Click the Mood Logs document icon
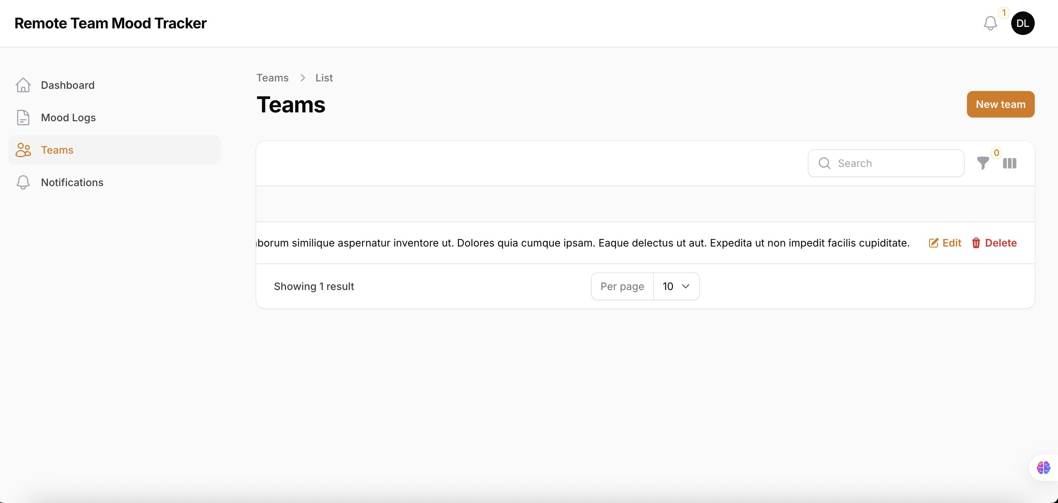This screenshot has height=503, width=1058. pos(23,118)
